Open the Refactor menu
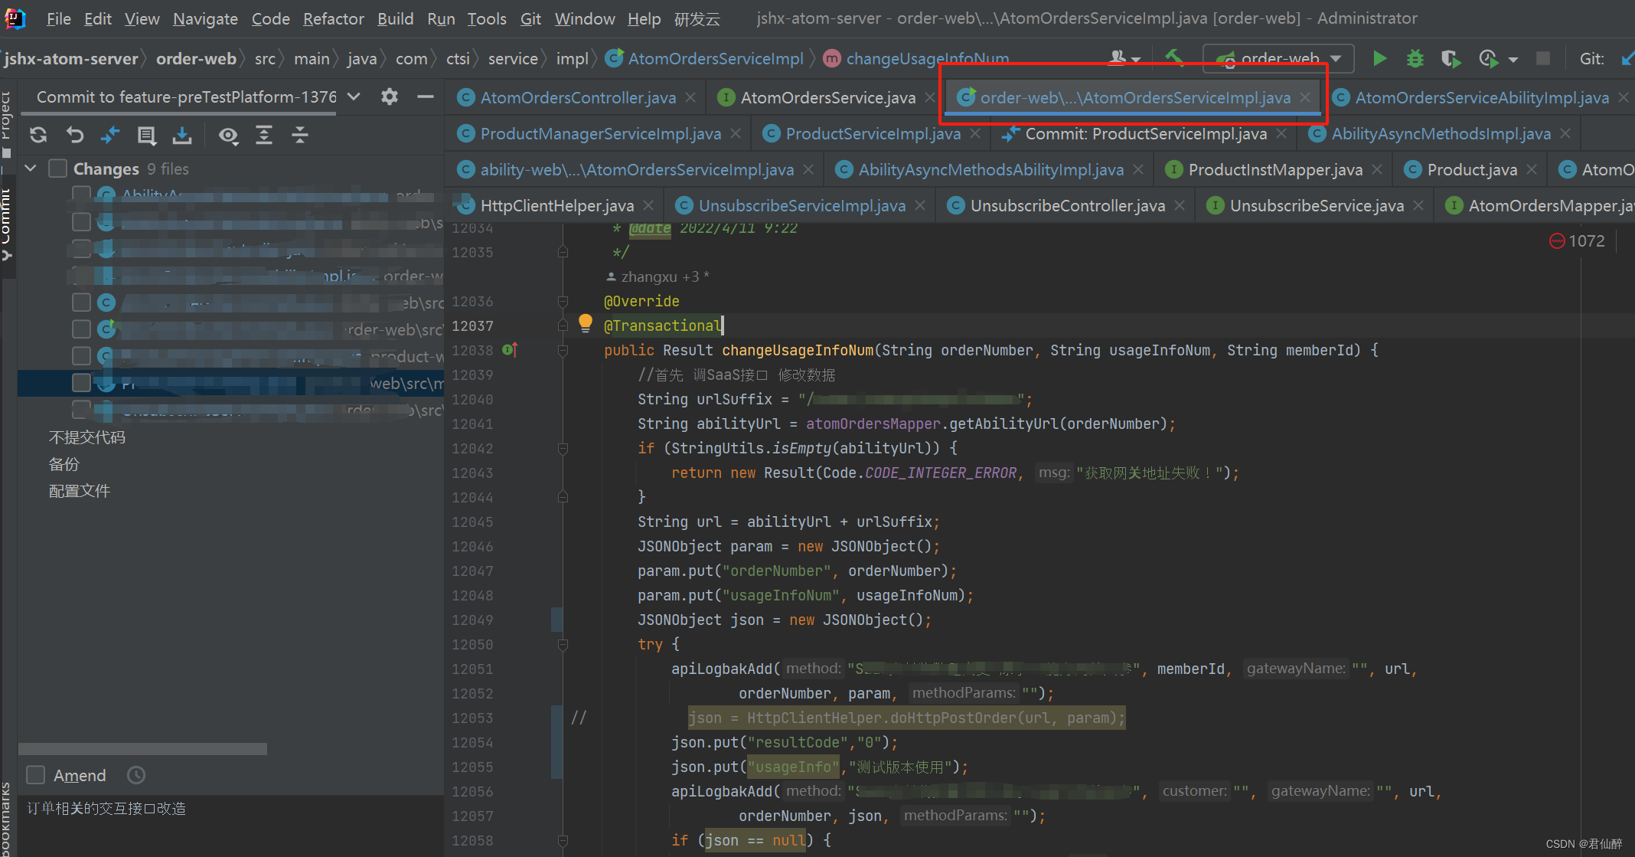 click(333, 18)
